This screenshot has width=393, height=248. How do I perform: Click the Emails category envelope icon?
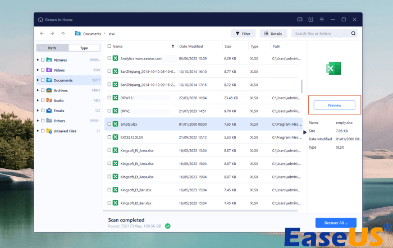pos(49,111)
